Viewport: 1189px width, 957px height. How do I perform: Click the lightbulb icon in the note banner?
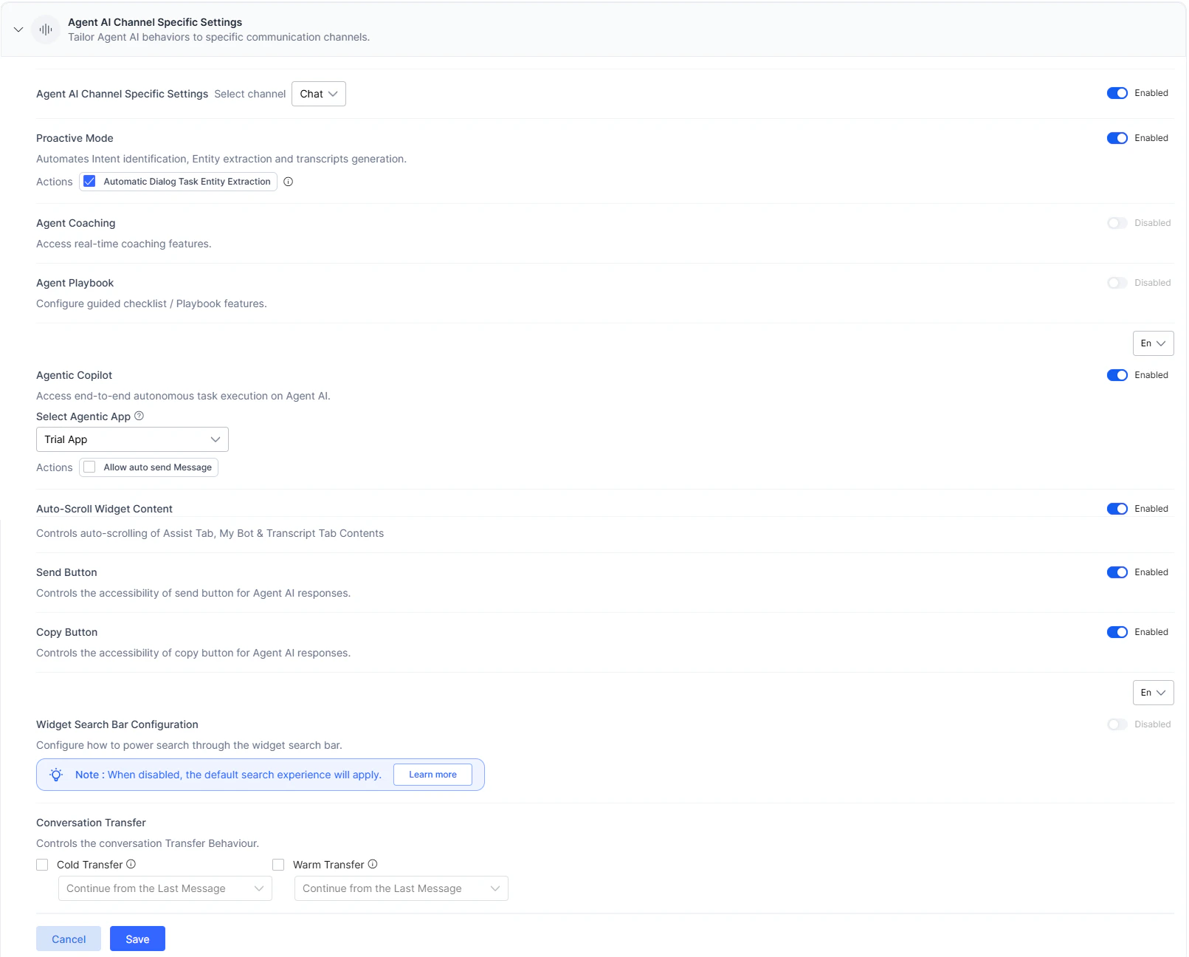coord(55,775)
